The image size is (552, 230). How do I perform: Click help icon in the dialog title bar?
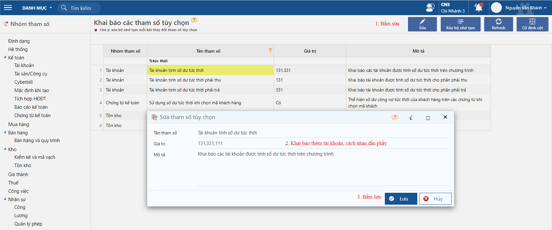pos(395,117)
